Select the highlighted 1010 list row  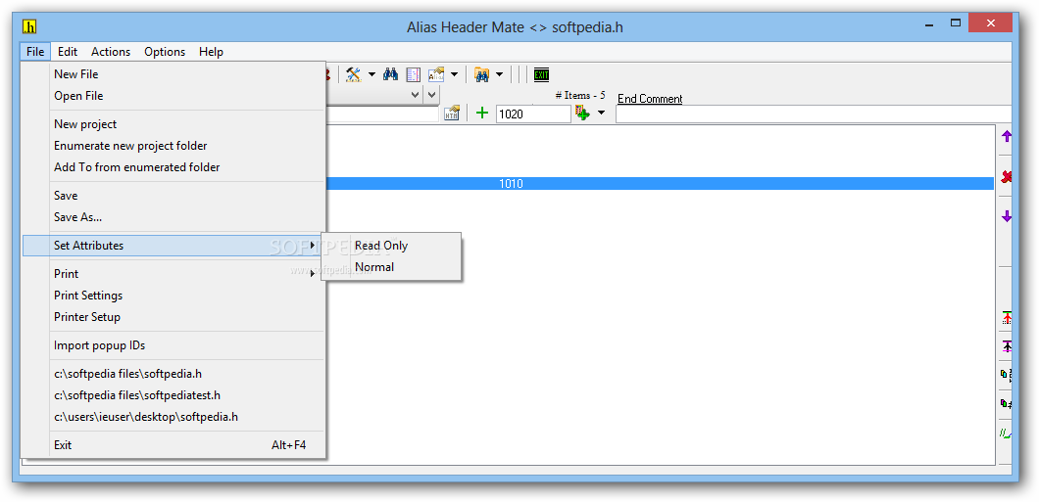pyautogui.click(x=660, y=184)
